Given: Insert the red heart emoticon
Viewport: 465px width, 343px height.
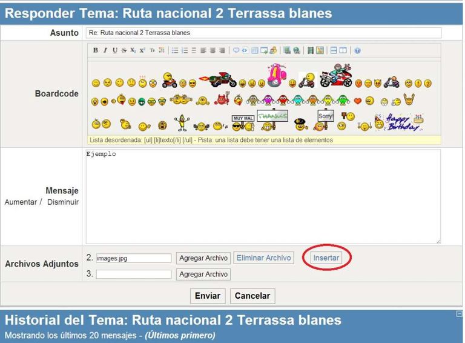Looking at the screenshot, I should point(357,101).
